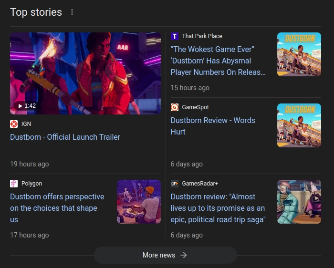
Task: Click the IGN source favicon
Action: (x=14, y=124)
